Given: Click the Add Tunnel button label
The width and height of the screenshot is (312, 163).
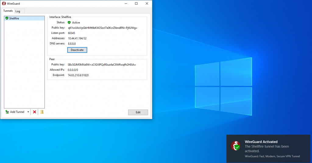Looking at the screenshot, I should tap(17, 112).
